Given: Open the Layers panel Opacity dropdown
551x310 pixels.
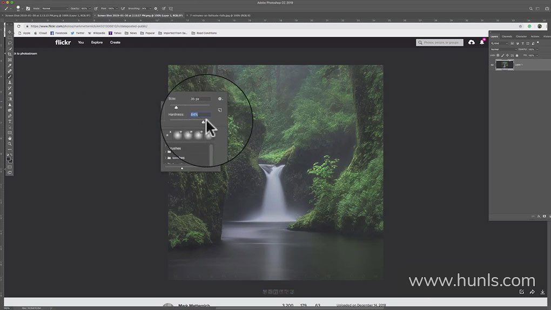Looking at the screenshot, I should [537, 49].
